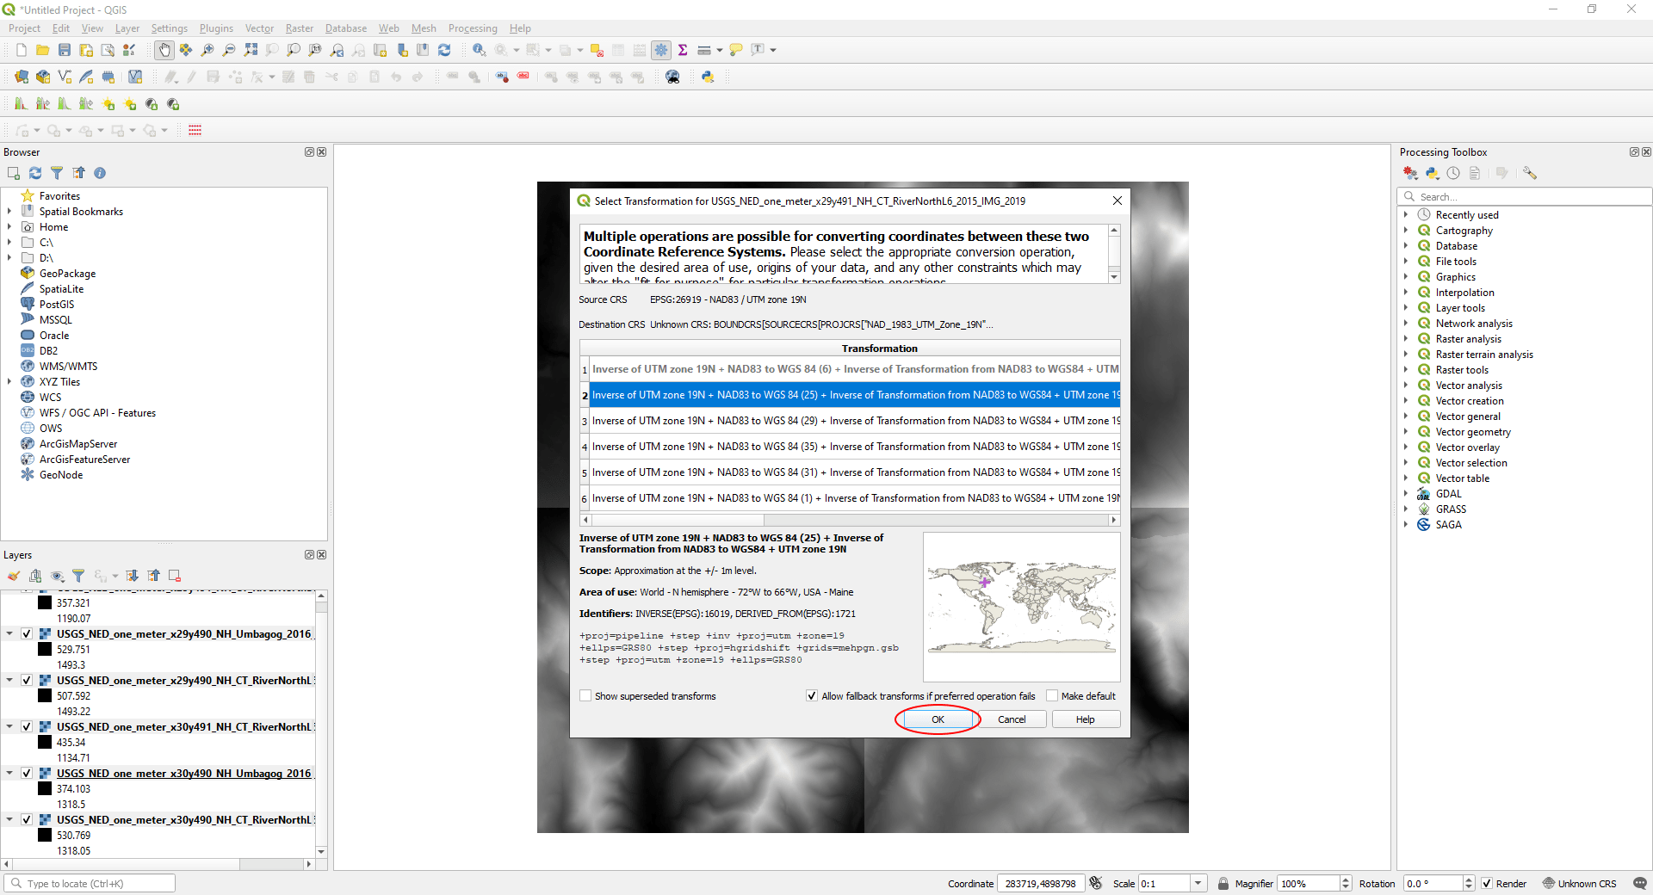Viewport: 1653px width, 895px height.
Task: Click Remove Layer icon in Layers panel
Action: (175, 576)
